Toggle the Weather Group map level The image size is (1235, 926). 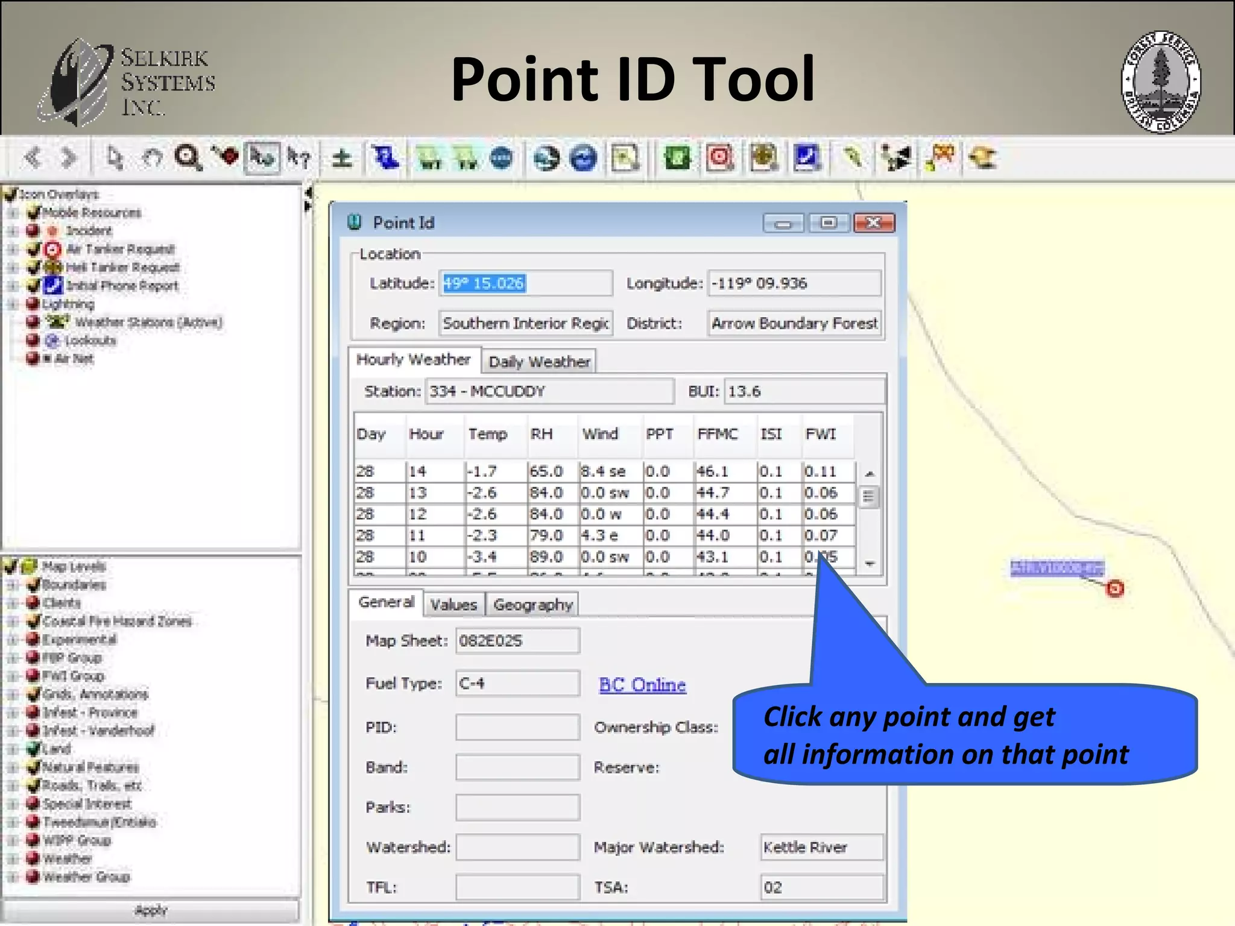[33, 877]
